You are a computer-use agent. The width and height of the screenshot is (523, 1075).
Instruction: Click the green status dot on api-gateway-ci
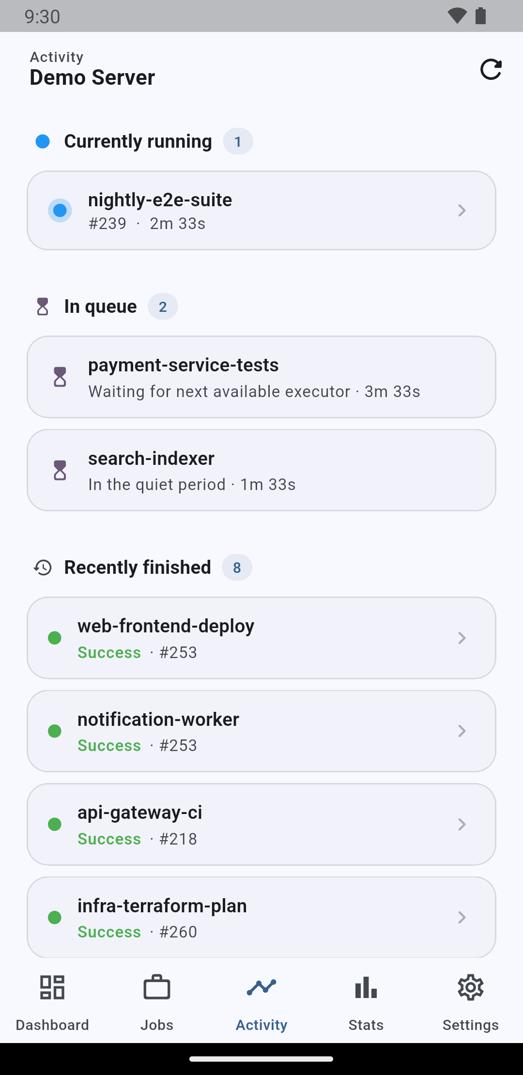coord(55,824)
